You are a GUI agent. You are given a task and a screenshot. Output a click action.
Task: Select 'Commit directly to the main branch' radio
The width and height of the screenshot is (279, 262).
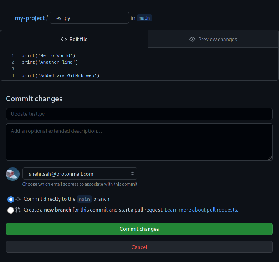tap(11, 200)
